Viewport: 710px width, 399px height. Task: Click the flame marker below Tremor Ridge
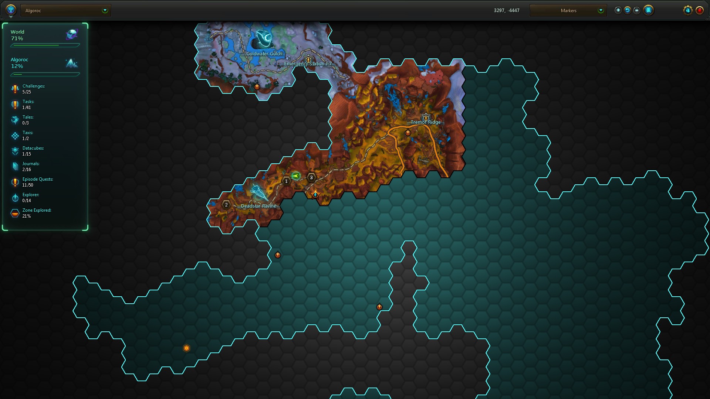(408, 133)
